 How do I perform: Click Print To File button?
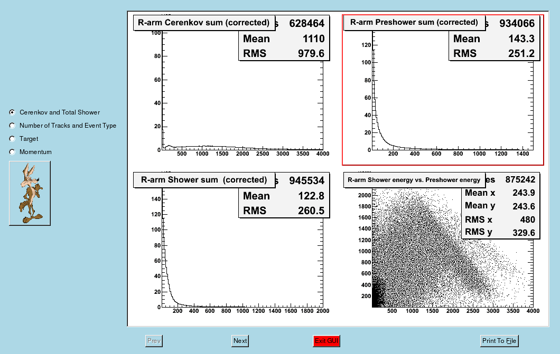499,341
